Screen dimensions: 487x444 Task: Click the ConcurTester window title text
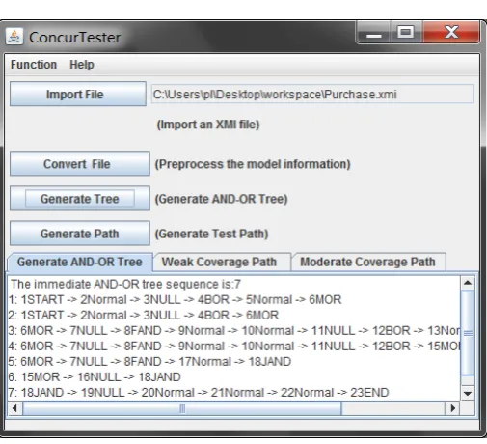[75, 38]
